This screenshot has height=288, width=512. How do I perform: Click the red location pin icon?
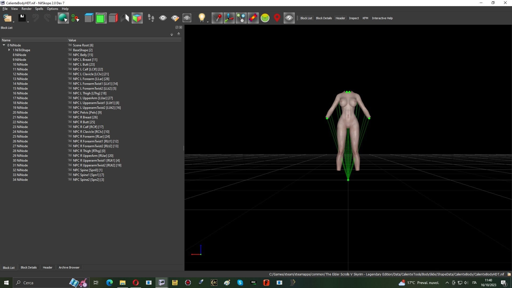pos(277,18)
